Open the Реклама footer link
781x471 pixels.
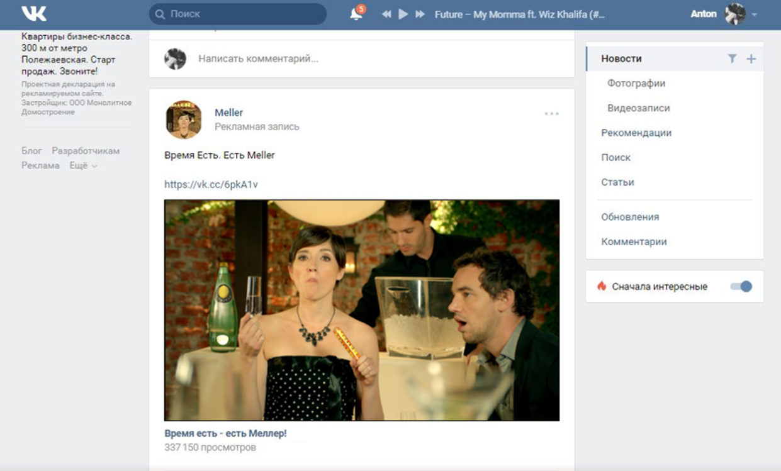coord(40,165)
